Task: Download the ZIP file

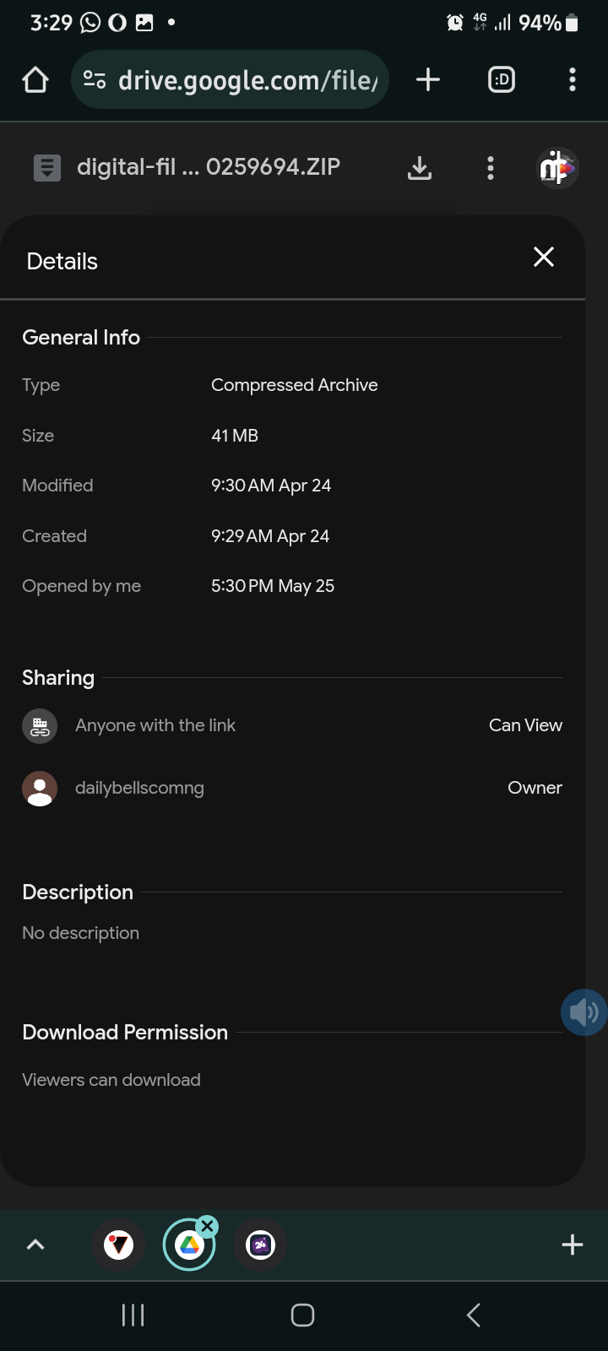Action: coord(420,168)
